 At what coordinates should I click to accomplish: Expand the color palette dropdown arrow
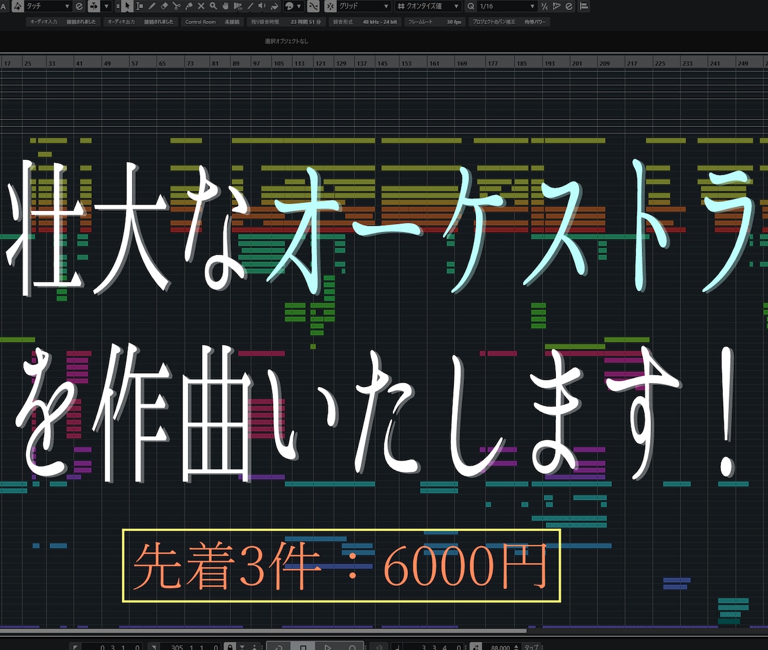298,6
